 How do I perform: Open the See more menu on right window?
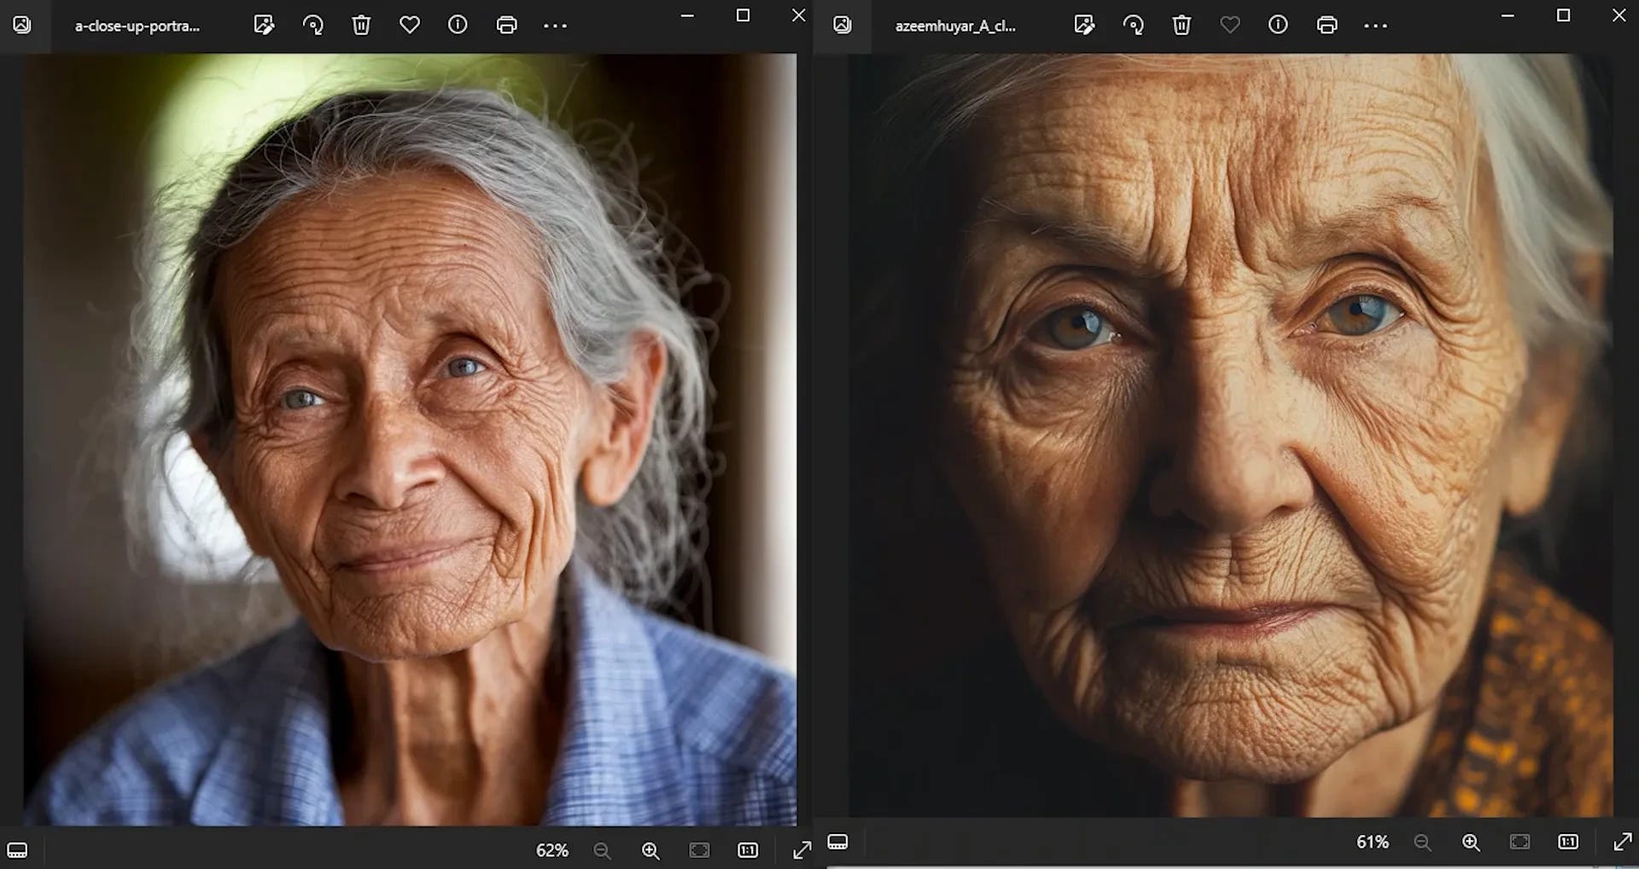tap(1375, 25)
